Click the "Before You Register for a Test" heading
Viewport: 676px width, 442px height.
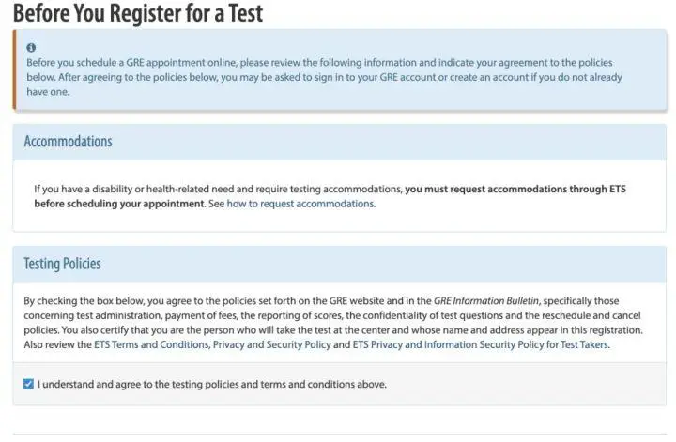click(138, 13)
